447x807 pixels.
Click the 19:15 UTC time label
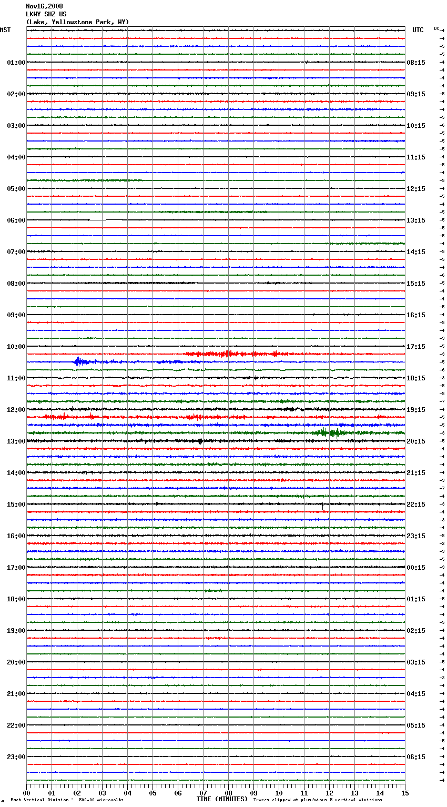(416, 410)
